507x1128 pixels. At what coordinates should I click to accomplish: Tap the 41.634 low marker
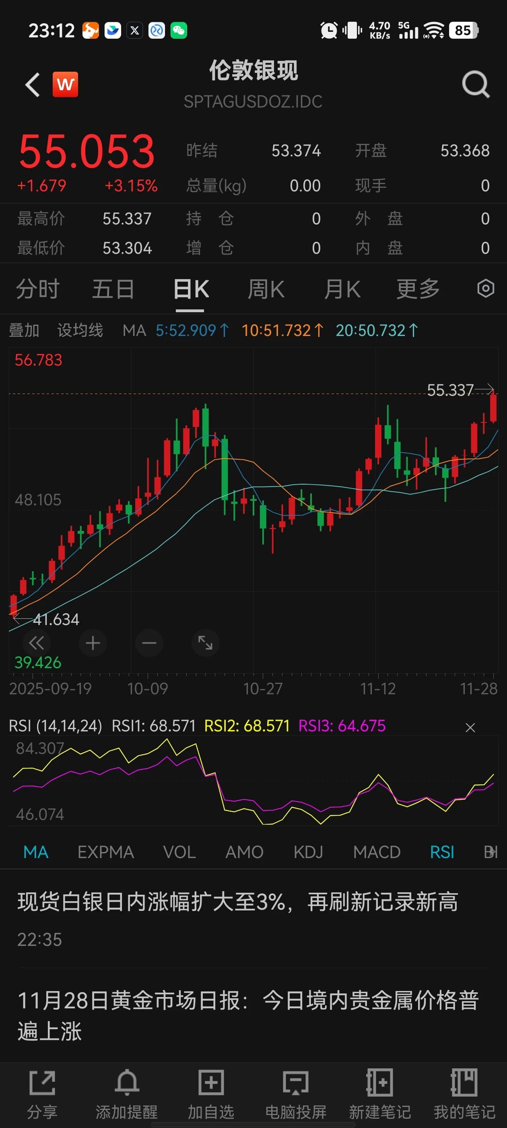[56, 619]
